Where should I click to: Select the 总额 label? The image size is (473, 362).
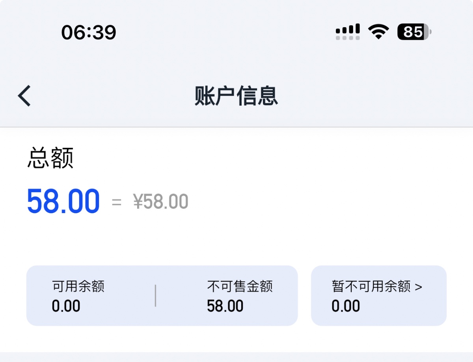click(x=50, y=159)
